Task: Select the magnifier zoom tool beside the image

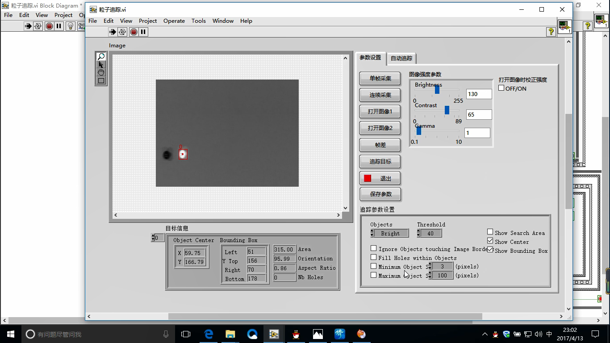Action: pos(101,56)
